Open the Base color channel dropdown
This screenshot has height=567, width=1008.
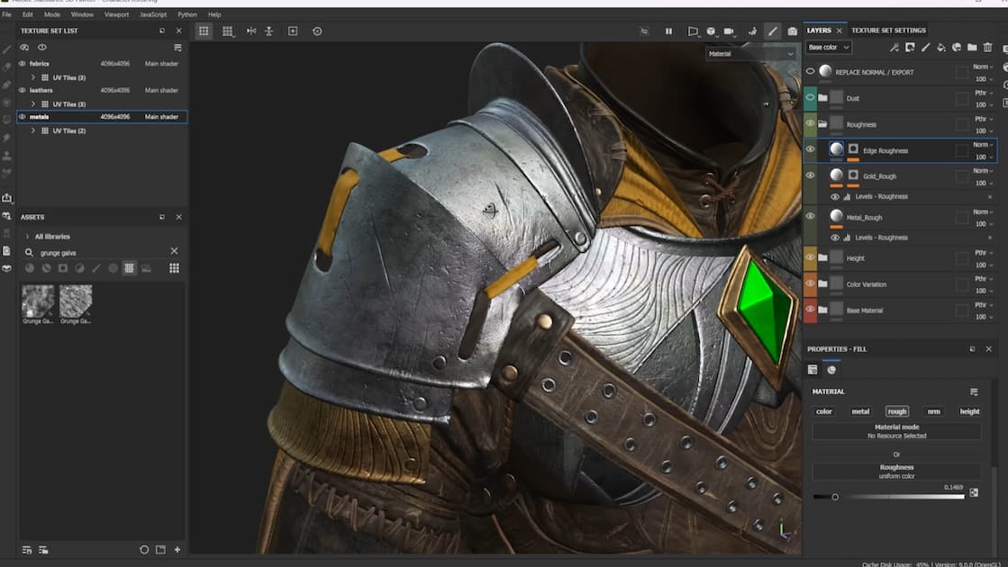pyautogui.click(x=829, y=48)
